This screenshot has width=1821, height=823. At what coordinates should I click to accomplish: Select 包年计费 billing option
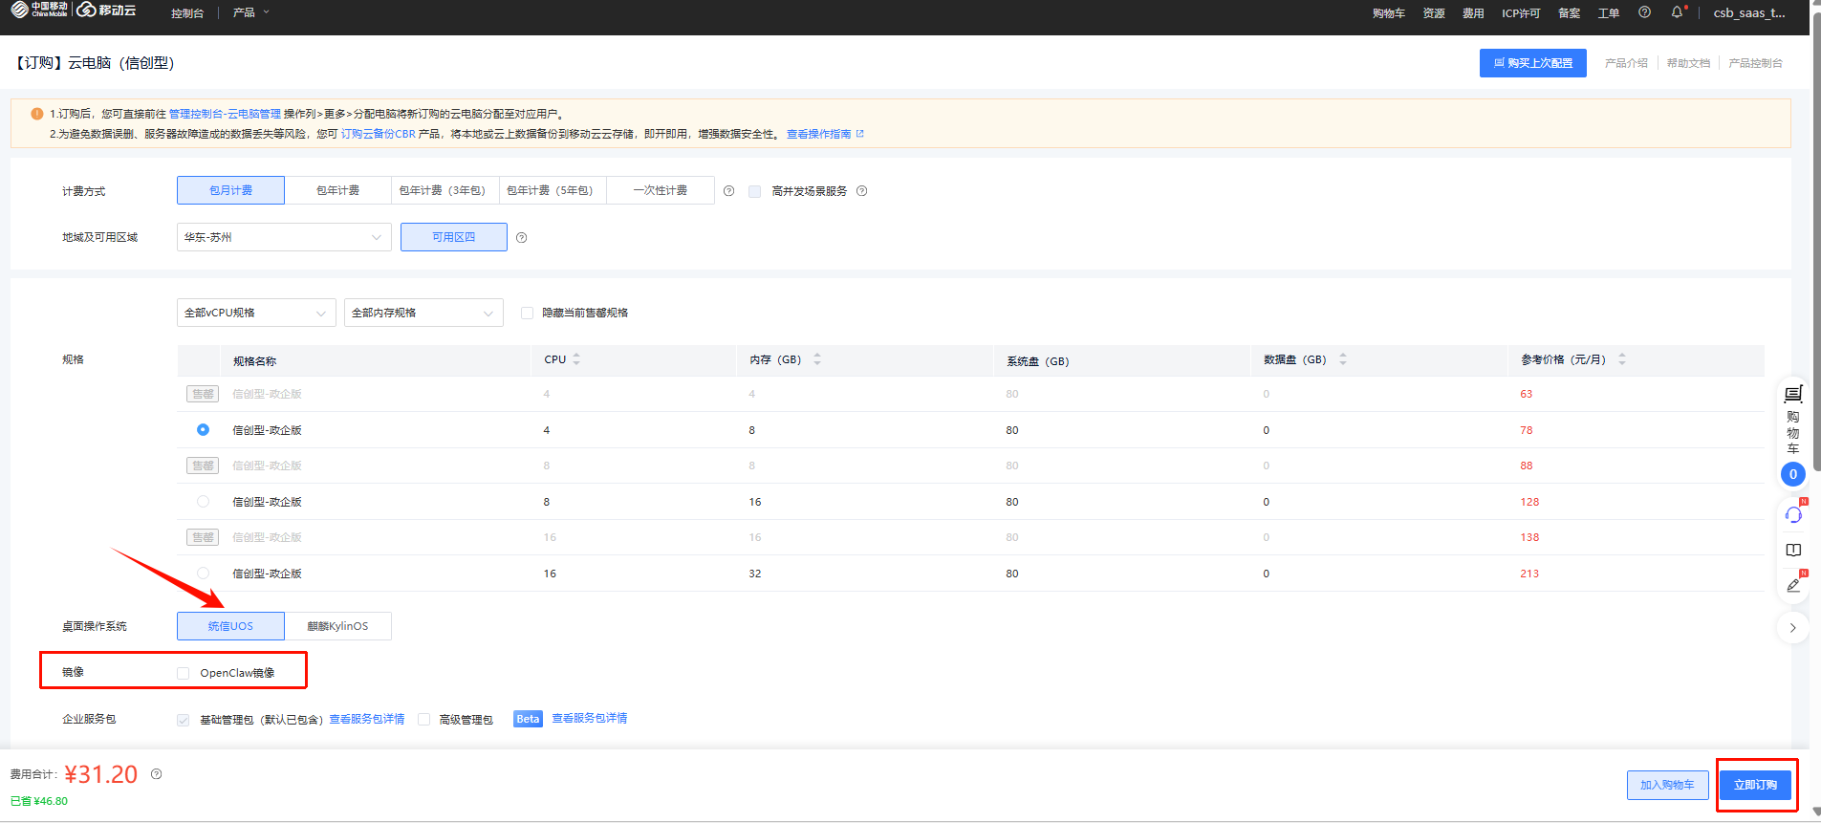click(x=337, y=190)
